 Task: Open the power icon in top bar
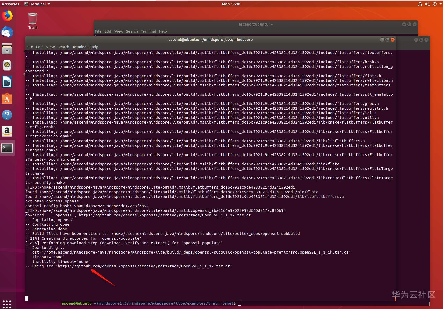435,4
